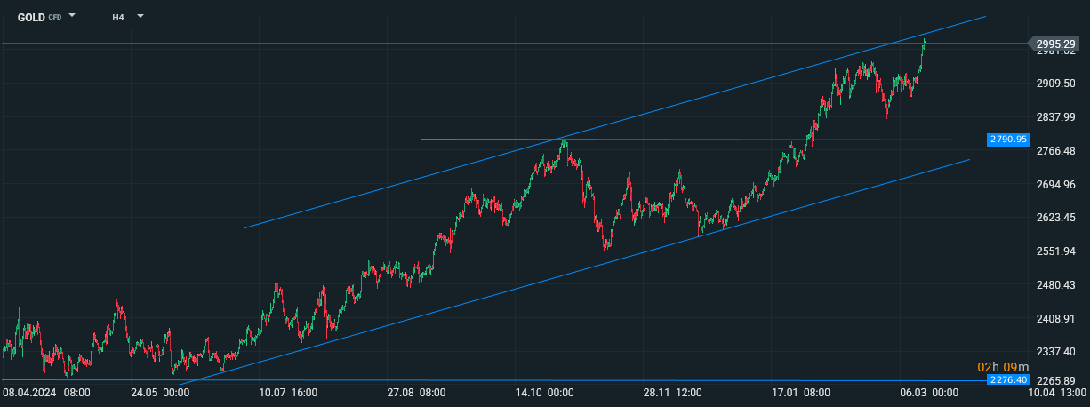Screen dimensions: 1090x407
Task: Click time axis label 08.04.2024 08:00
Action: (46, 392)
